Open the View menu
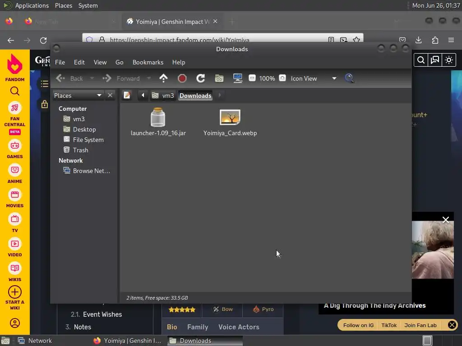This screenshot has width=462, height=346. coord(100,62)
